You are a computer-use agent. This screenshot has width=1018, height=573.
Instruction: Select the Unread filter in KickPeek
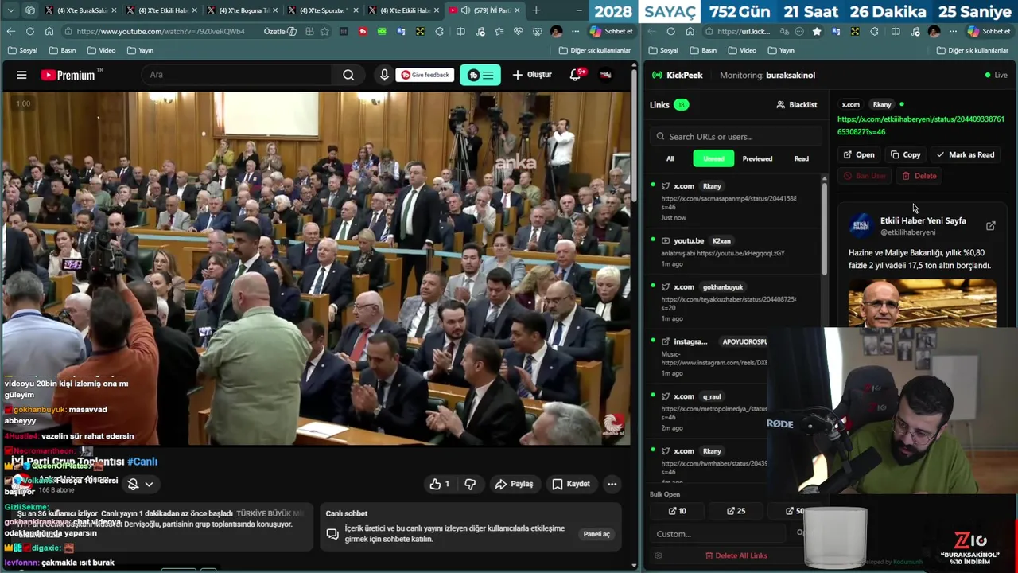(713, 158)
